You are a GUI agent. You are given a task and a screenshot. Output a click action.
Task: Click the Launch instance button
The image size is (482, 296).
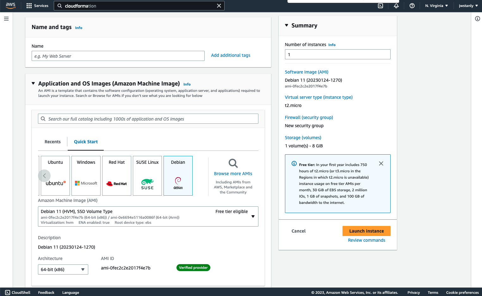tap(367, 231)
